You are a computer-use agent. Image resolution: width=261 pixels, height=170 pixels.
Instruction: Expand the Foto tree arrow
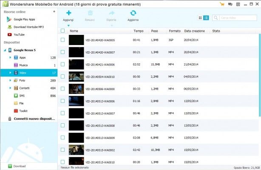[x=10, y=80]
